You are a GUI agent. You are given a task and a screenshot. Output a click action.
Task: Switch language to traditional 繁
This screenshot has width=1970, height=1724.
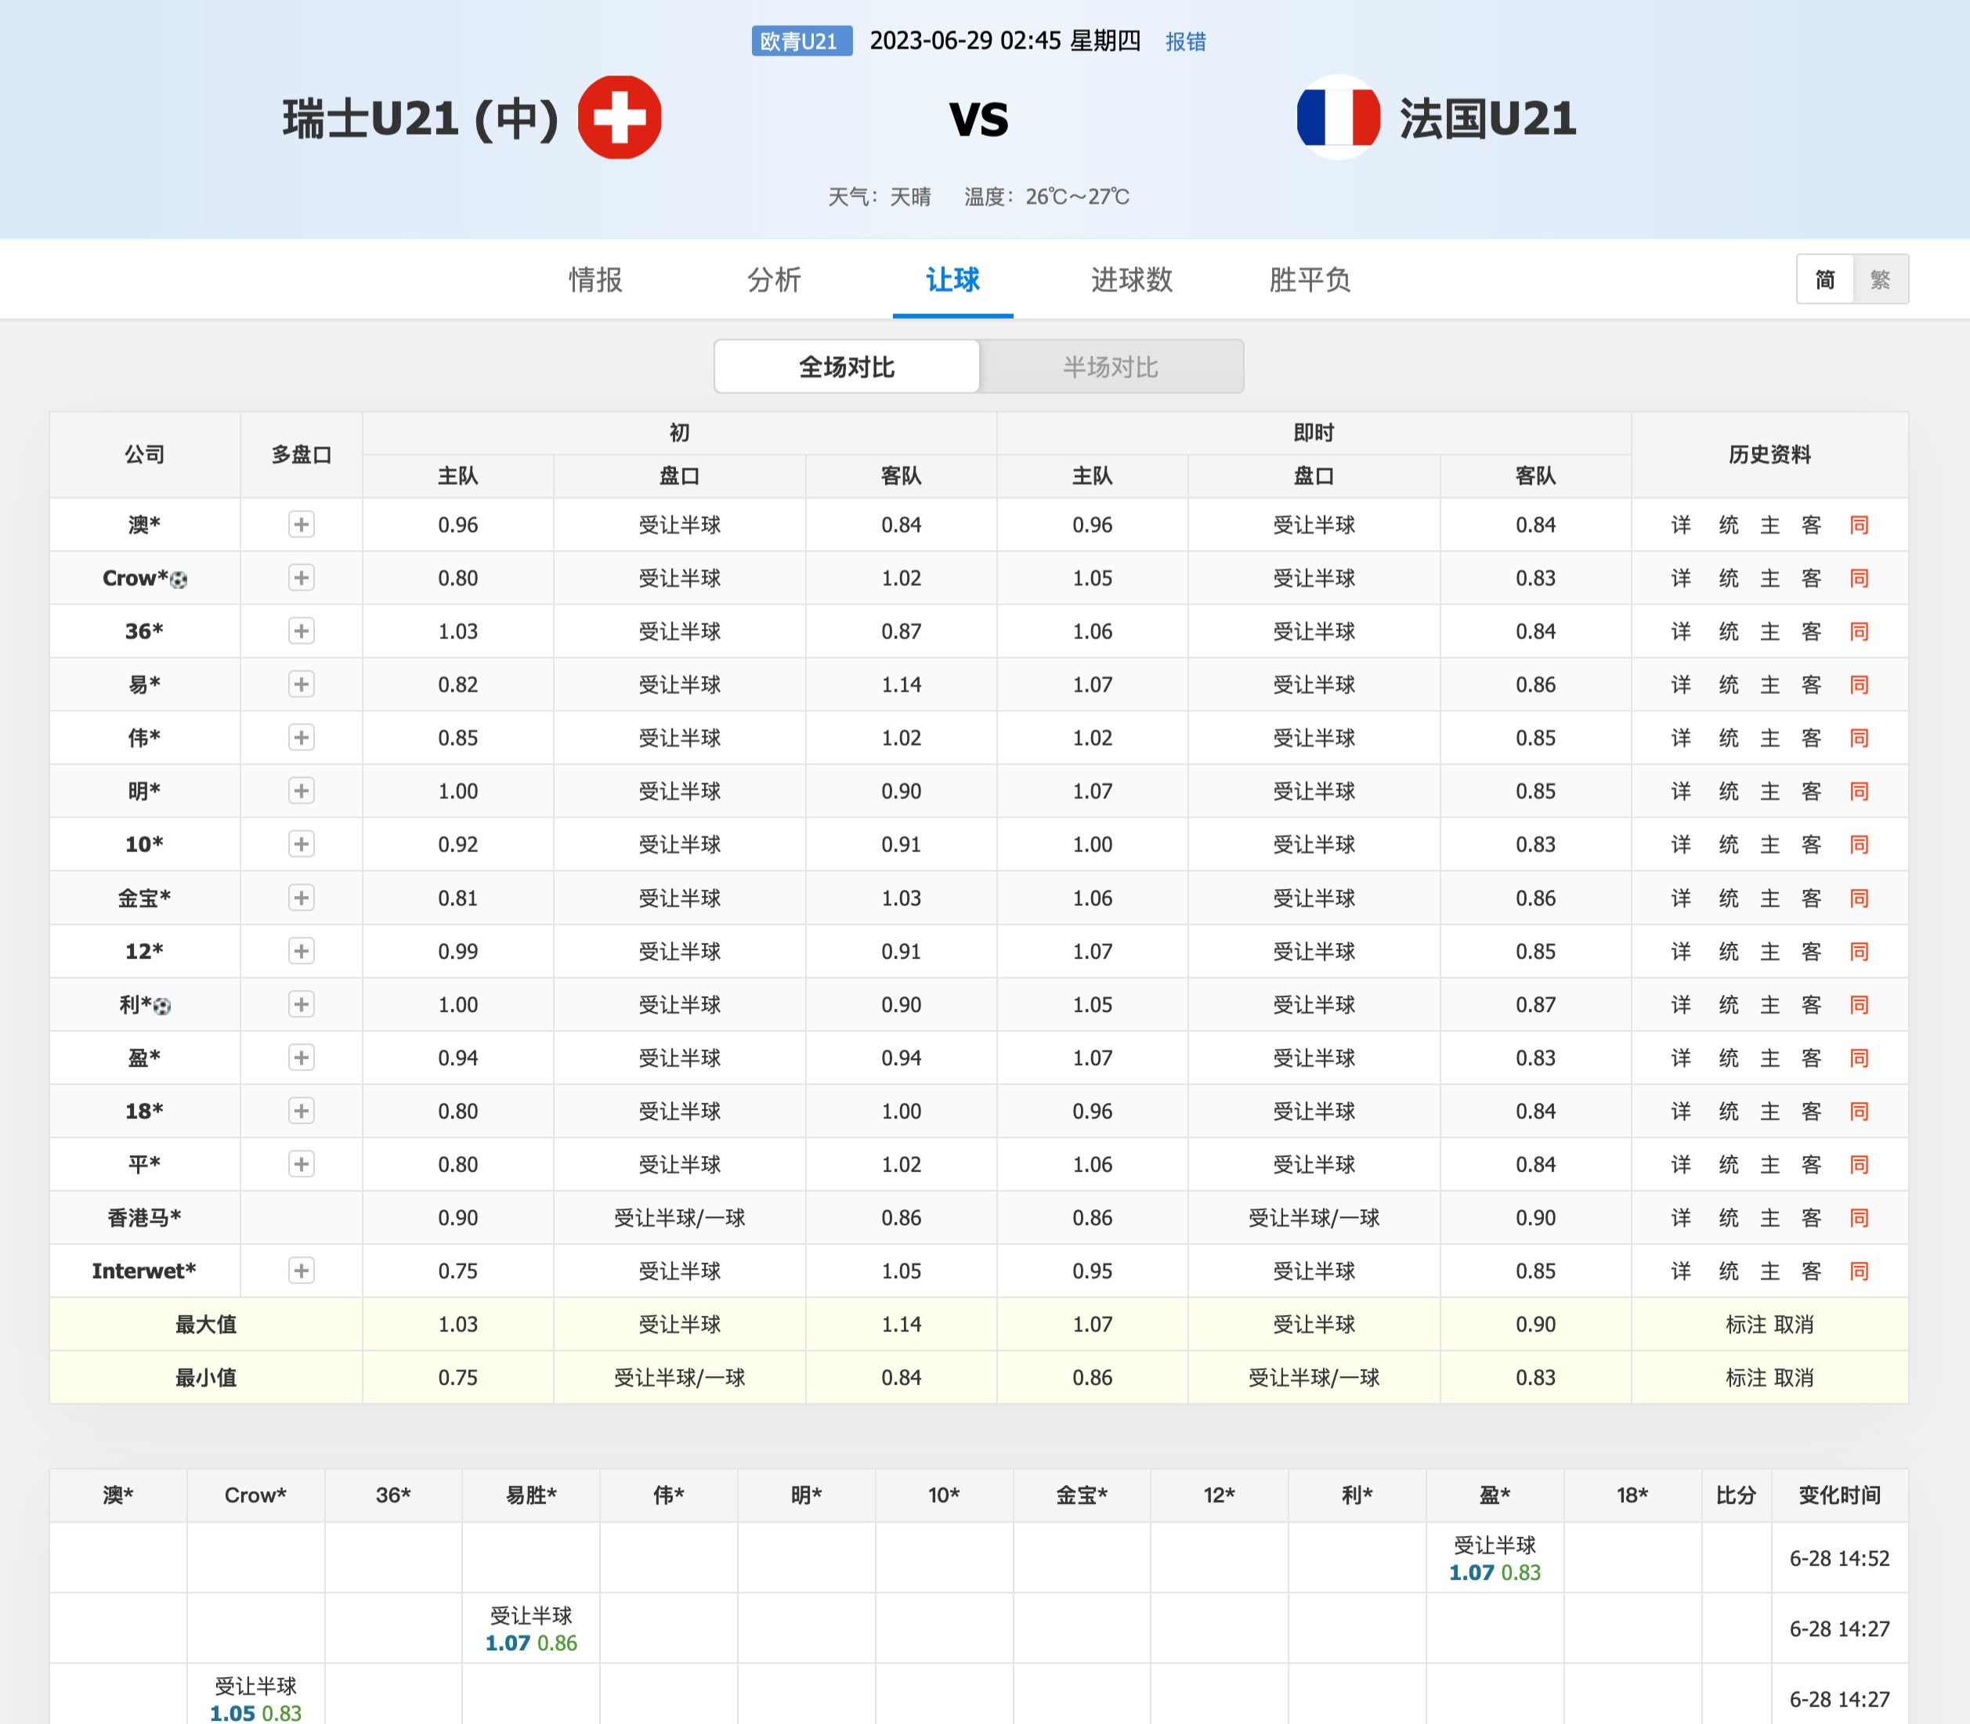pos(1881,279)
